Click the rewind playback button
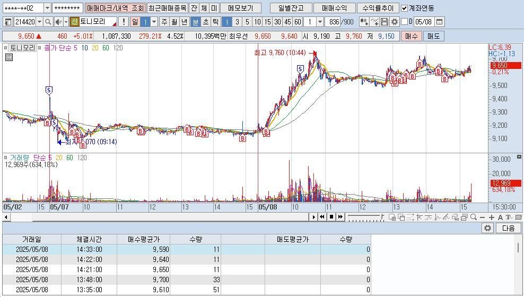The width and height of the screenshot is (524, 297). pos(322,217)
